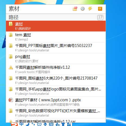Open 千图网_彩色数据可视化PPT幻灯片矢量模板素材 result
This screenshot has width=126, height=126.
coord(57,111)
